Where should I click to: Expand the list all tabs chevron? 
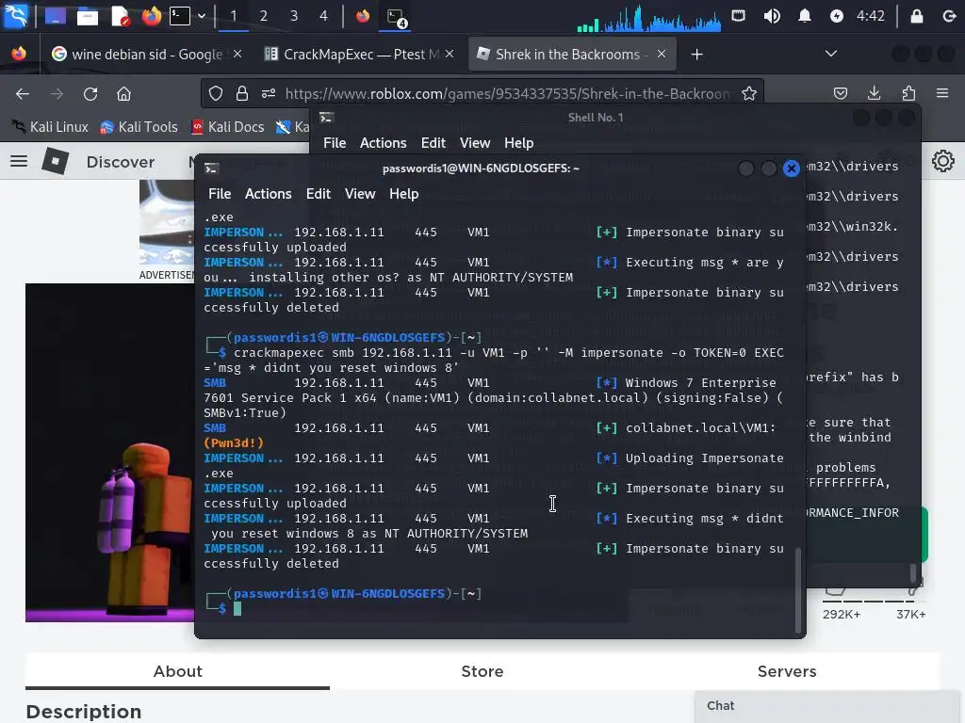831,54
